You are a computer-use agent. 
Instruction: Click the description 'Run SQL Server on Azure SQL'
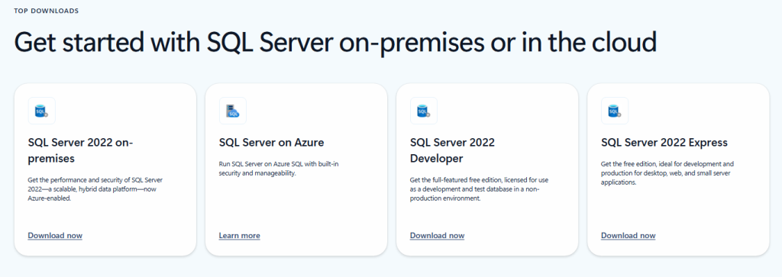coord(280,169)
